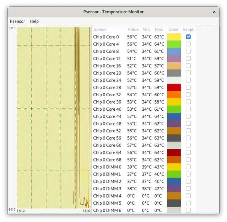Click the 57°C value of Core 44
Image resolution: width=227 pixels, height=222 pixels.
132,116
